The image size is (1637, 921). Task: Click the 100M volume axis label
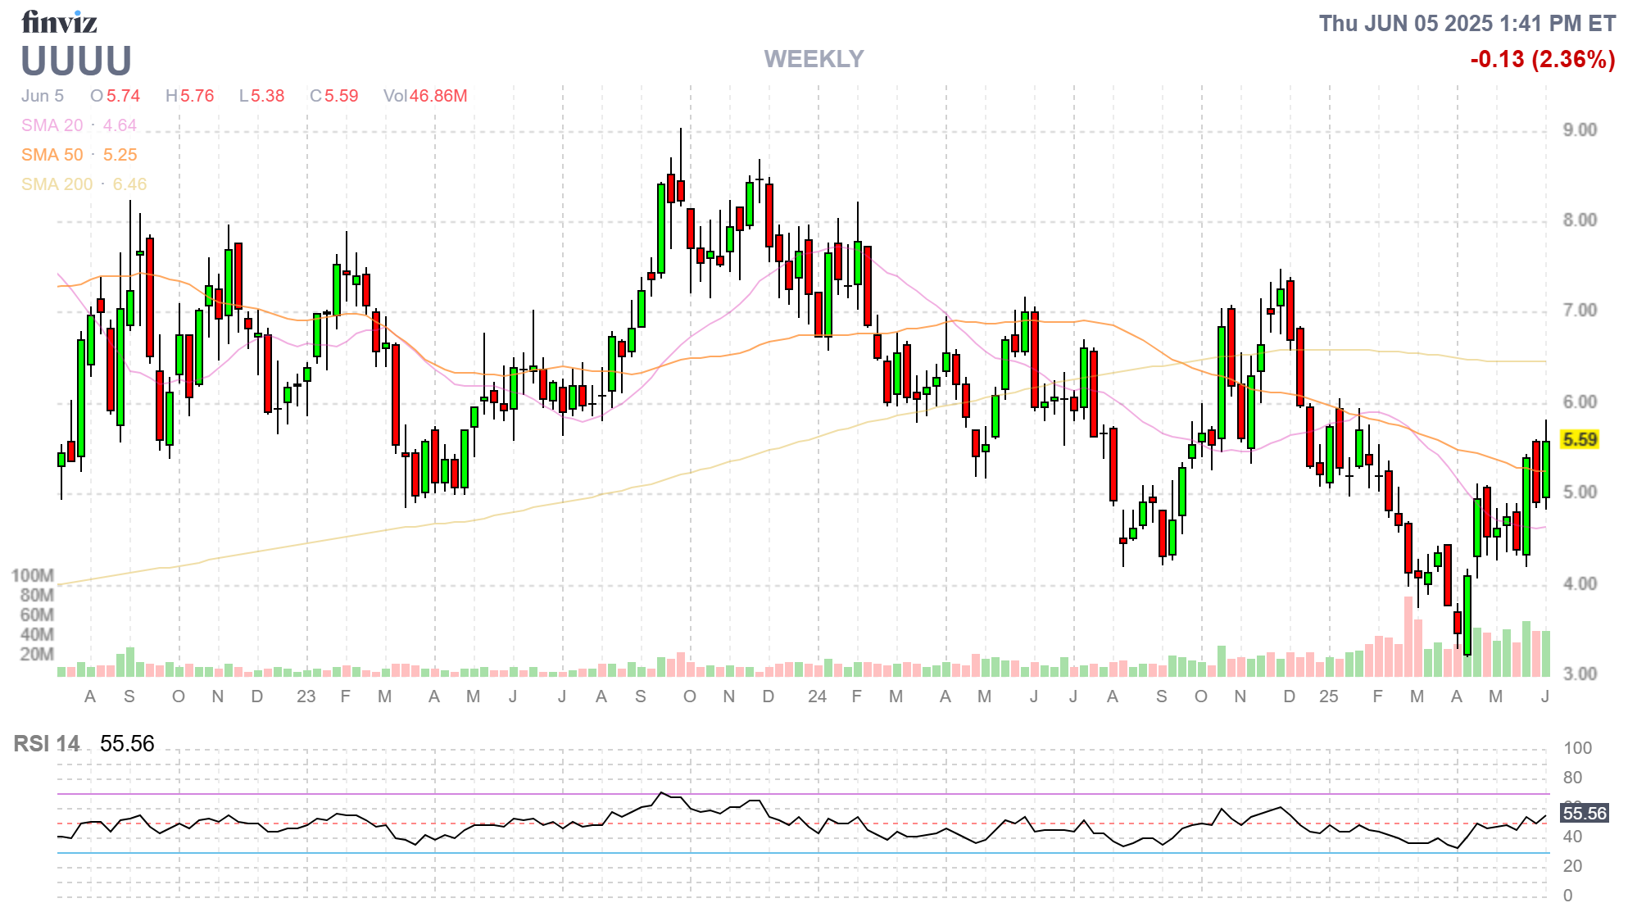[33, 575]
